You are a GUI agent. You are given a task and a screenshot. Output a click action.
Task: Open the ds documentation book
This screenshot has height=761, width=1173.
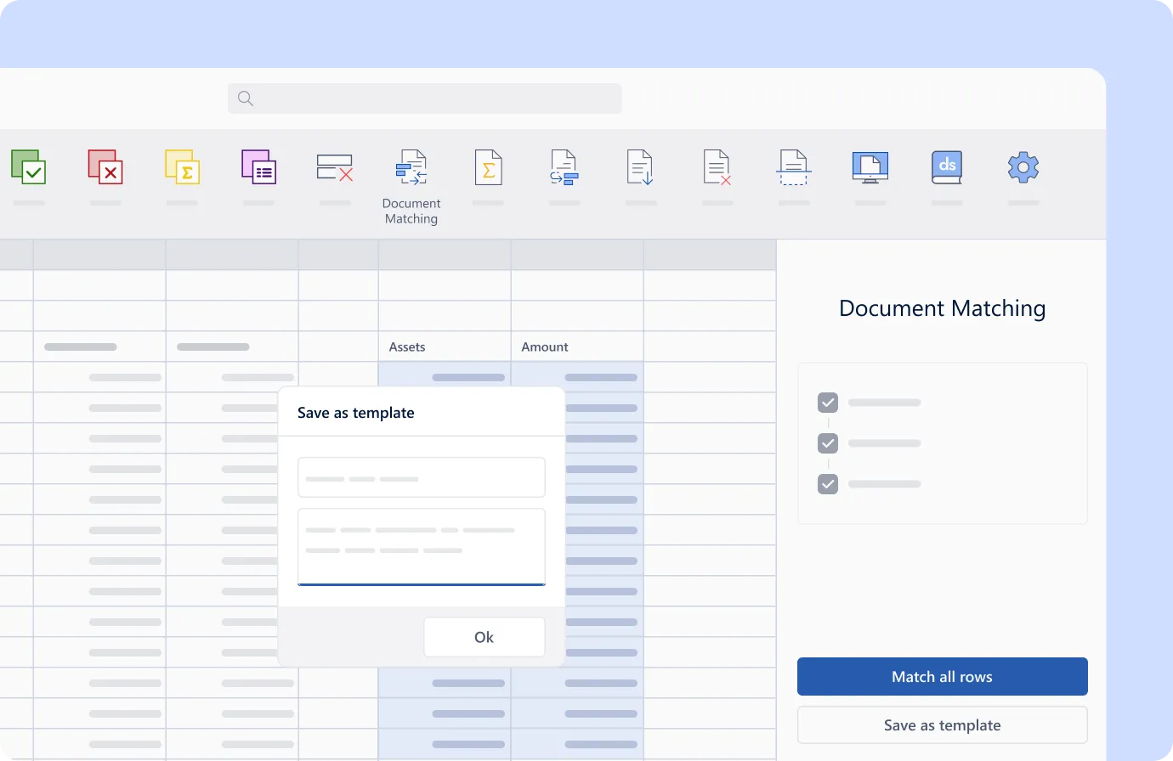pyautogui.click(x=946, y=167)
